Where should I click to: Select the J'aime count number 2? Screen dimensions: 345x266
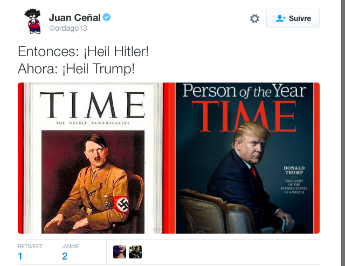pos(65,256)
